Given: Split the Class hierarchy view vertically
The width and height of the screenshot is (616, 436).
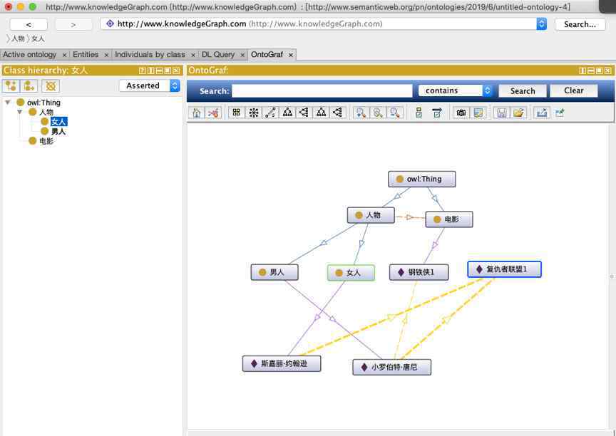Looking at the screenshot, I should coord(151,71).
